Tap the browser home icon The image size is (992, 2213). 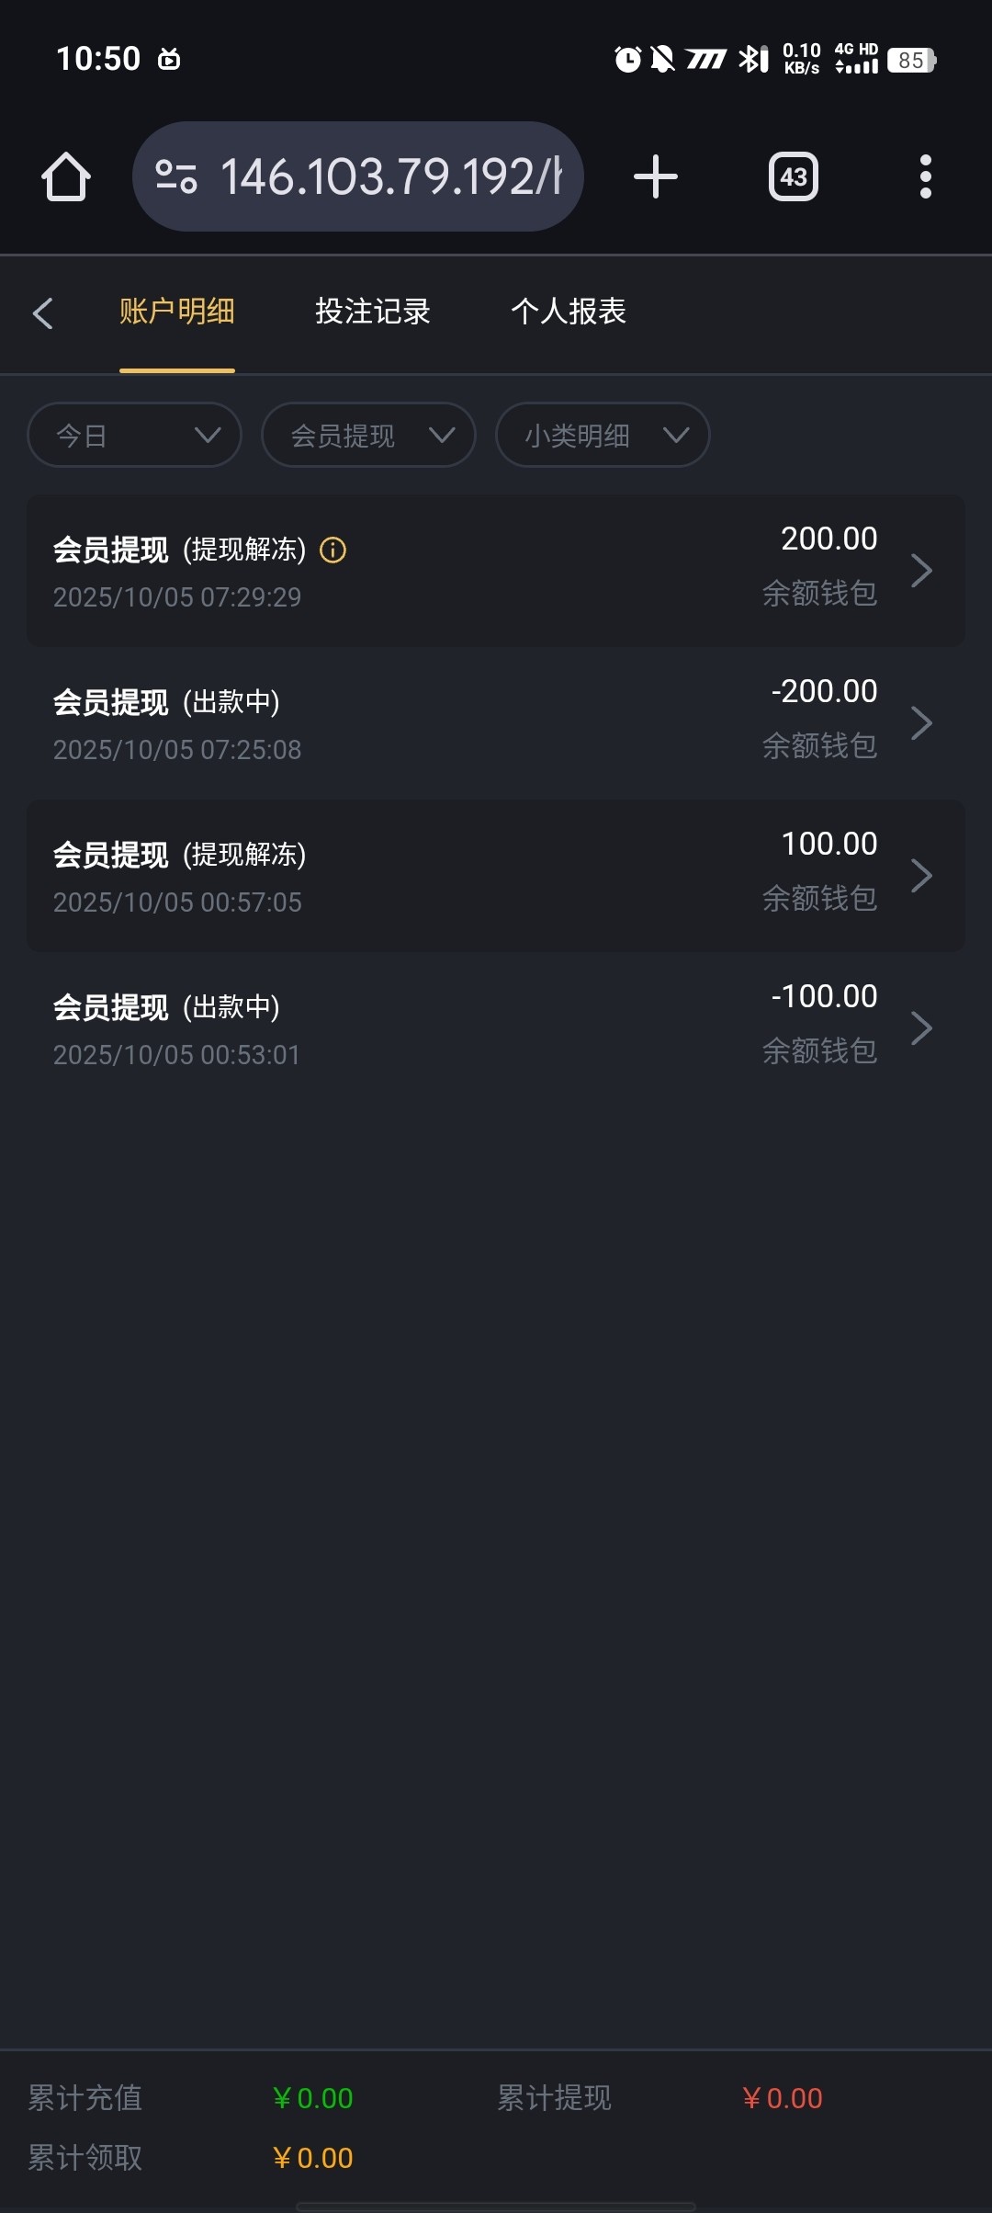[66, 176]
